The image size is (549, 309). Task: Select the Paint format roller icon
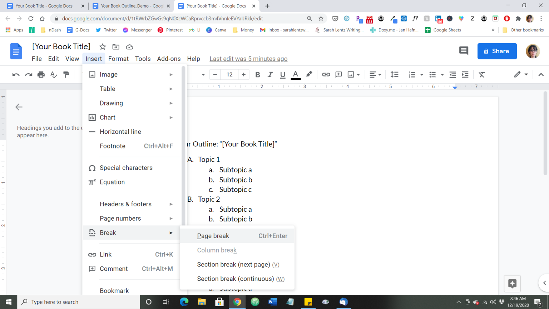pyautogui.click(x=66, y=74)
